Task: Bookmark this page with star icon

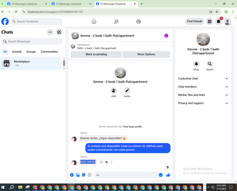Action: 217,12
